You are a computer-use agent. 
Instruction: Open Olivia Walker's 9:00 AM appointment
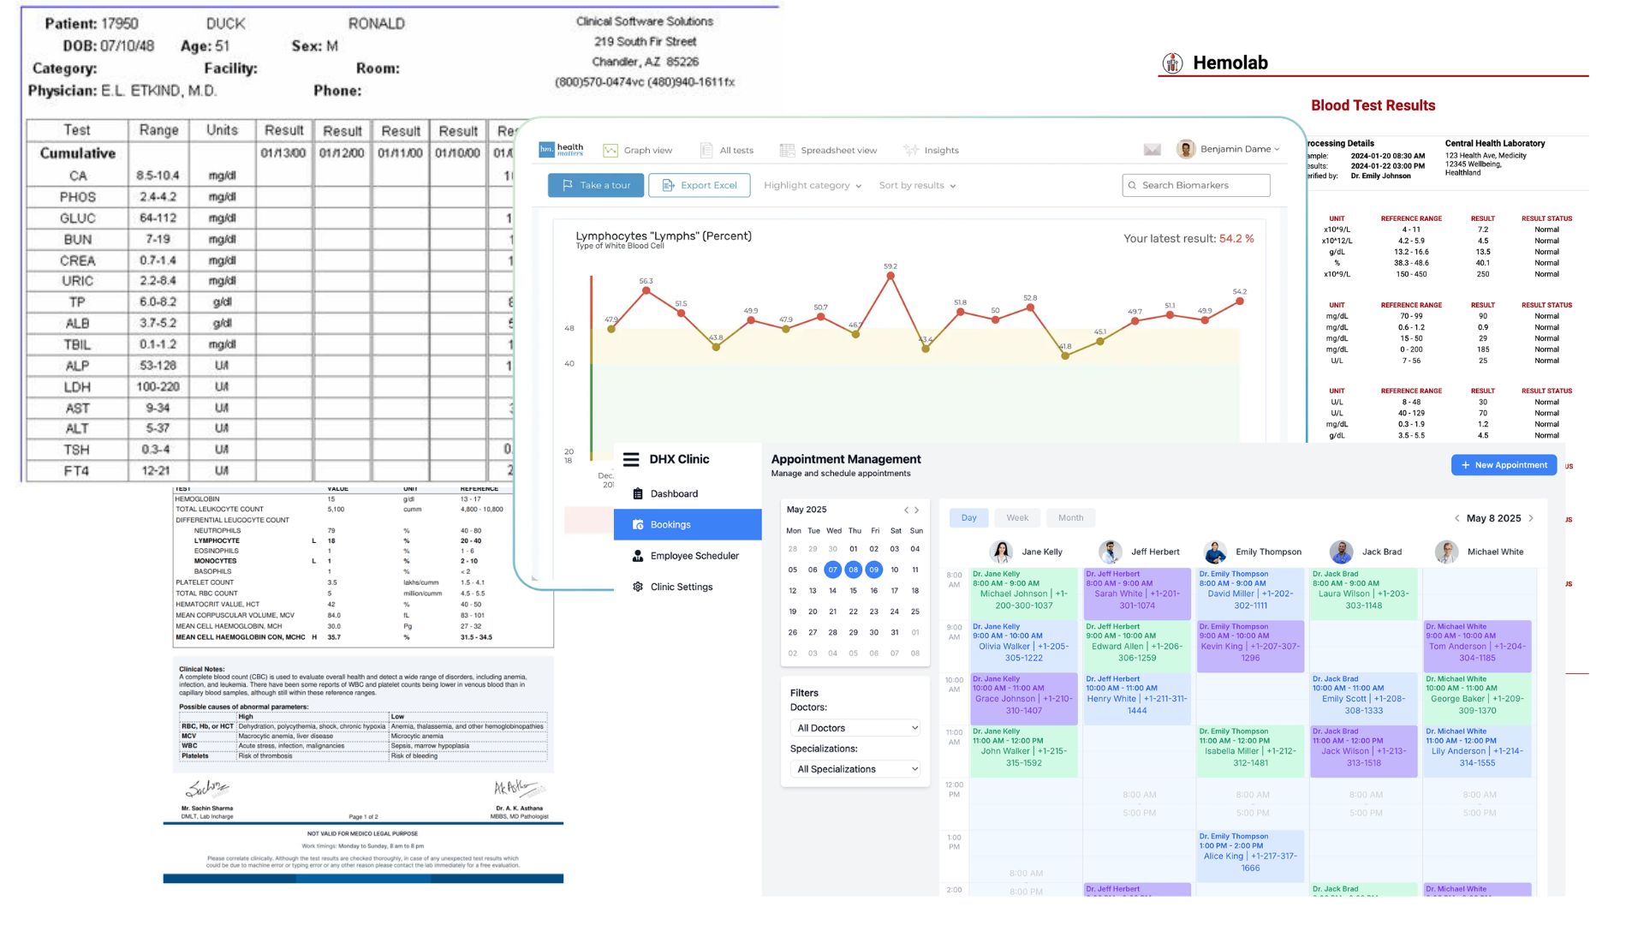pyautogui.click(x=1023, y=647)
